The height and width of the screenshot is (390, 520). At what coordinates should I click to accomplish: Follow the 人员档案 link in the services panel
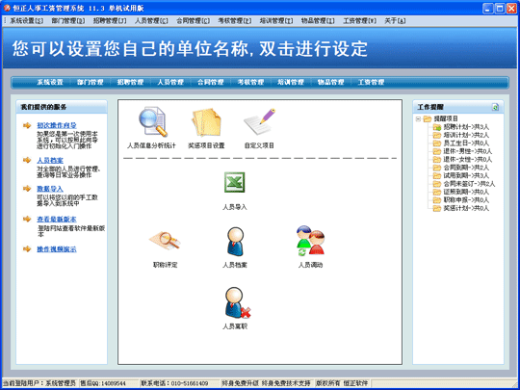pyautogui.click(x=50, y=160)
